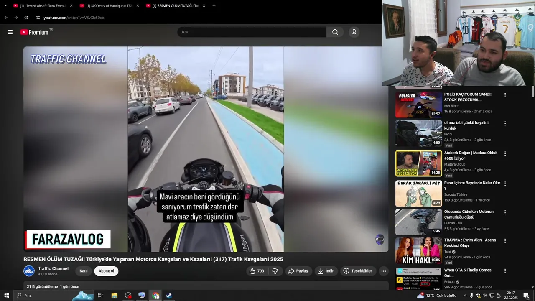Open the clock showing 20:17
This screenshot has width=535, height=301.
pos(511,296)
